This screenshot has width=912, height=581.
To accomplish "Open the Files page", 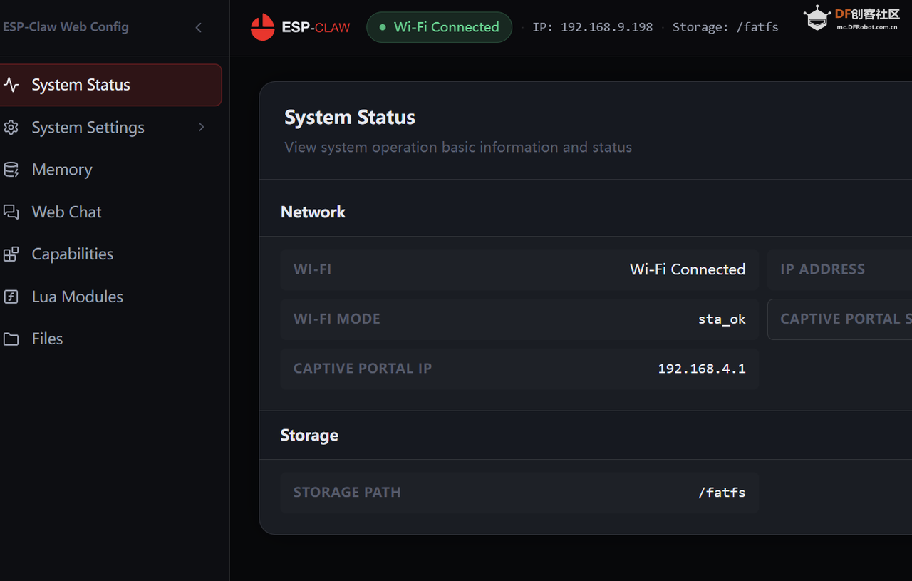I will click(110, 339).
